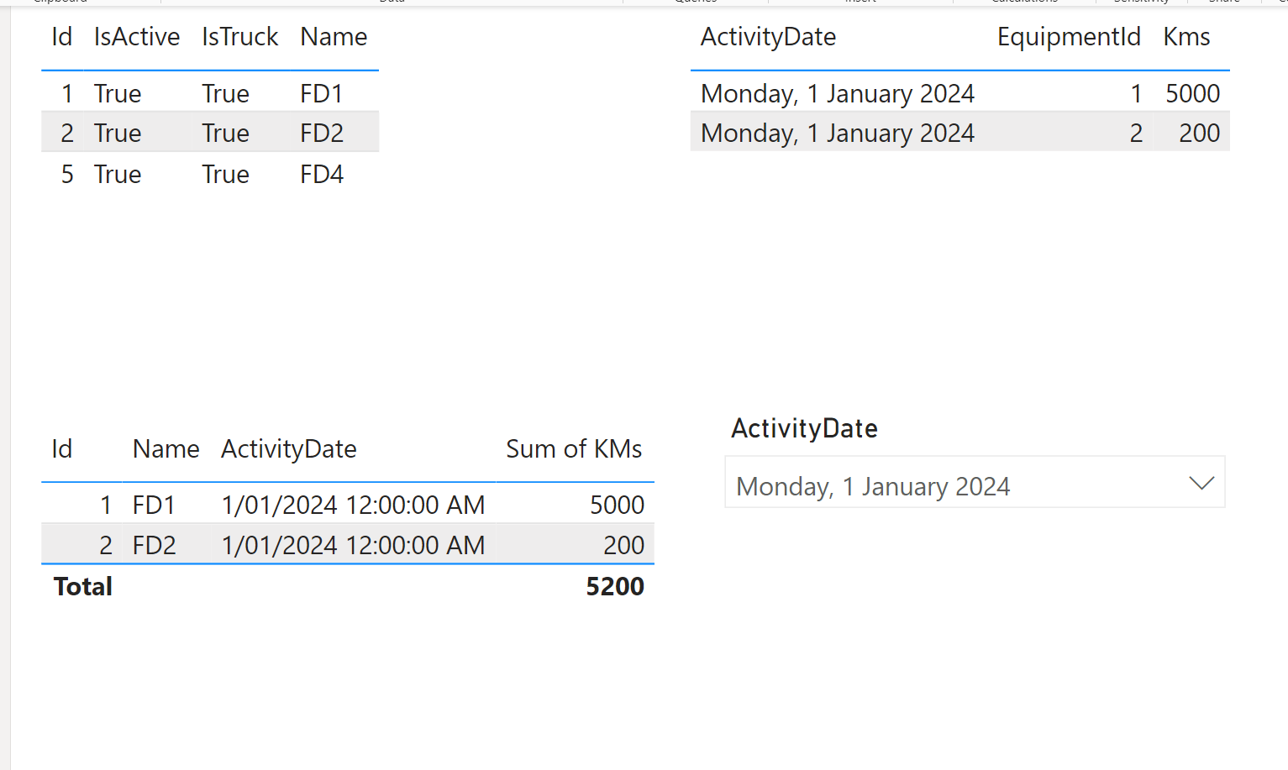The height and width of the screenshot is (770, 1288).
Task: Click EquipmentId value 2 in activity table
Action: [1136, 134]
